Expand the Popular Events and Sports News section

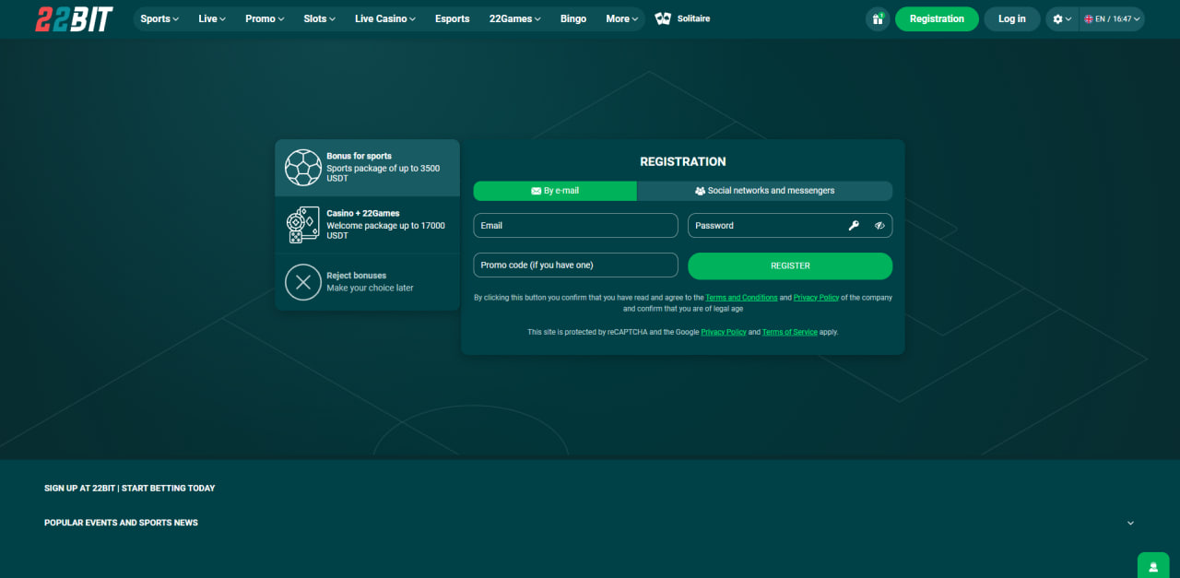click(1130, 523)
